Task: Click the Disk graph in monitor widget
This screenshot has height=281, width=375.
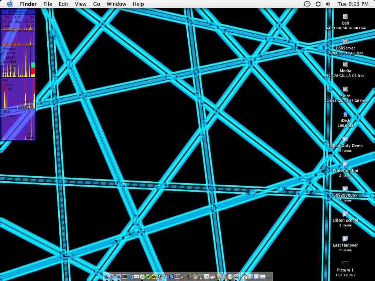Action: click(x=18, y=125)
